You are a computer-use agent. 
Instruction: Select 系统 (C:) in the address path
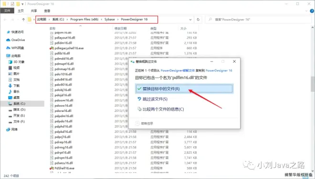coord(58,19)
